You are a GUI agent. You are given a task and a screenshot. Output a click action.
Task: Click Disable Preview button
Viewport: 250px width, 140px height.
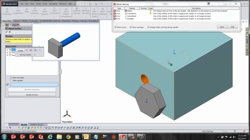[x=32, y=95]
